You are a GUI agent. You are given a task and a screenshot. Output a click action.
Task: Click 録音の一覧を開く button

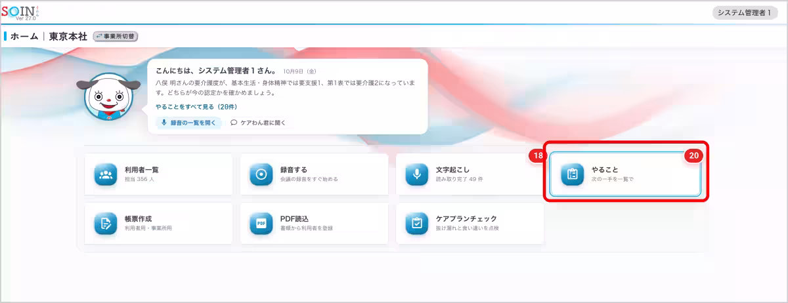(x=188, y=123)
